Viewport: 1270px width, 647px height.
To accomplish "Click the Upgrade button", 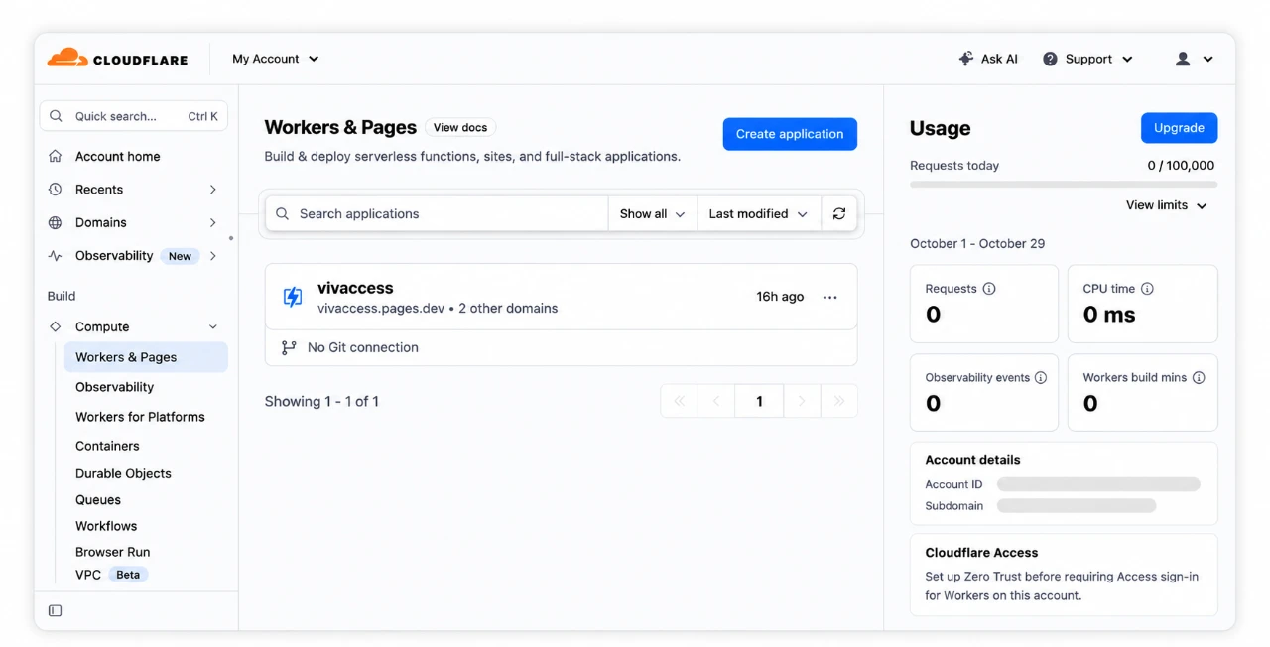I will (1179, 128).
